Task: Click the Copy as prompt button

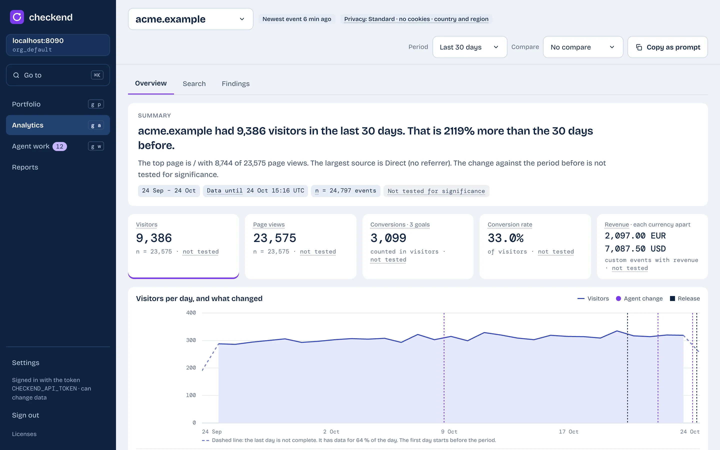Action: pos(667,47)
